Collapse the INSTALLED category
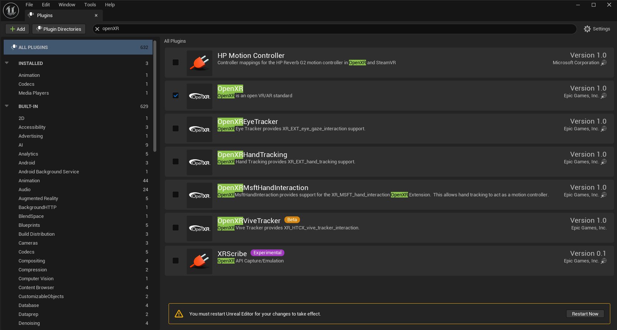Viewport: 617px width, 330px height. click(7, 63)
